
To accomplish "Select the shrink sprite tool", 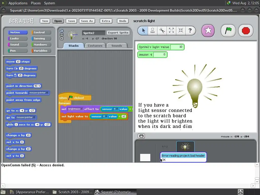I will click(x=181, y=30).
